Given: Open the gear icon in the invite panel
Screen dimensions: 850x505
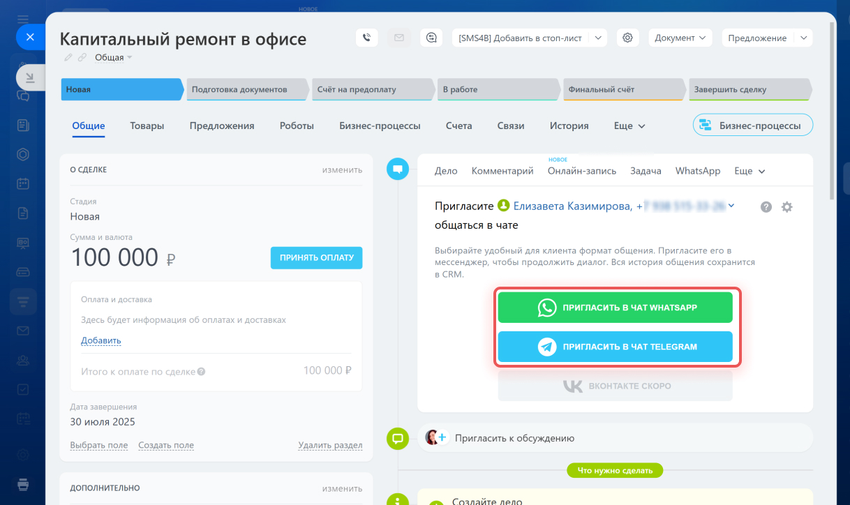Looking at the screenshot, I should 787,207.
